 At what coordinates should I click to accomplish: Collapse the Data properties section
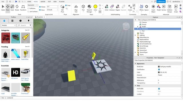click(135, 86)
